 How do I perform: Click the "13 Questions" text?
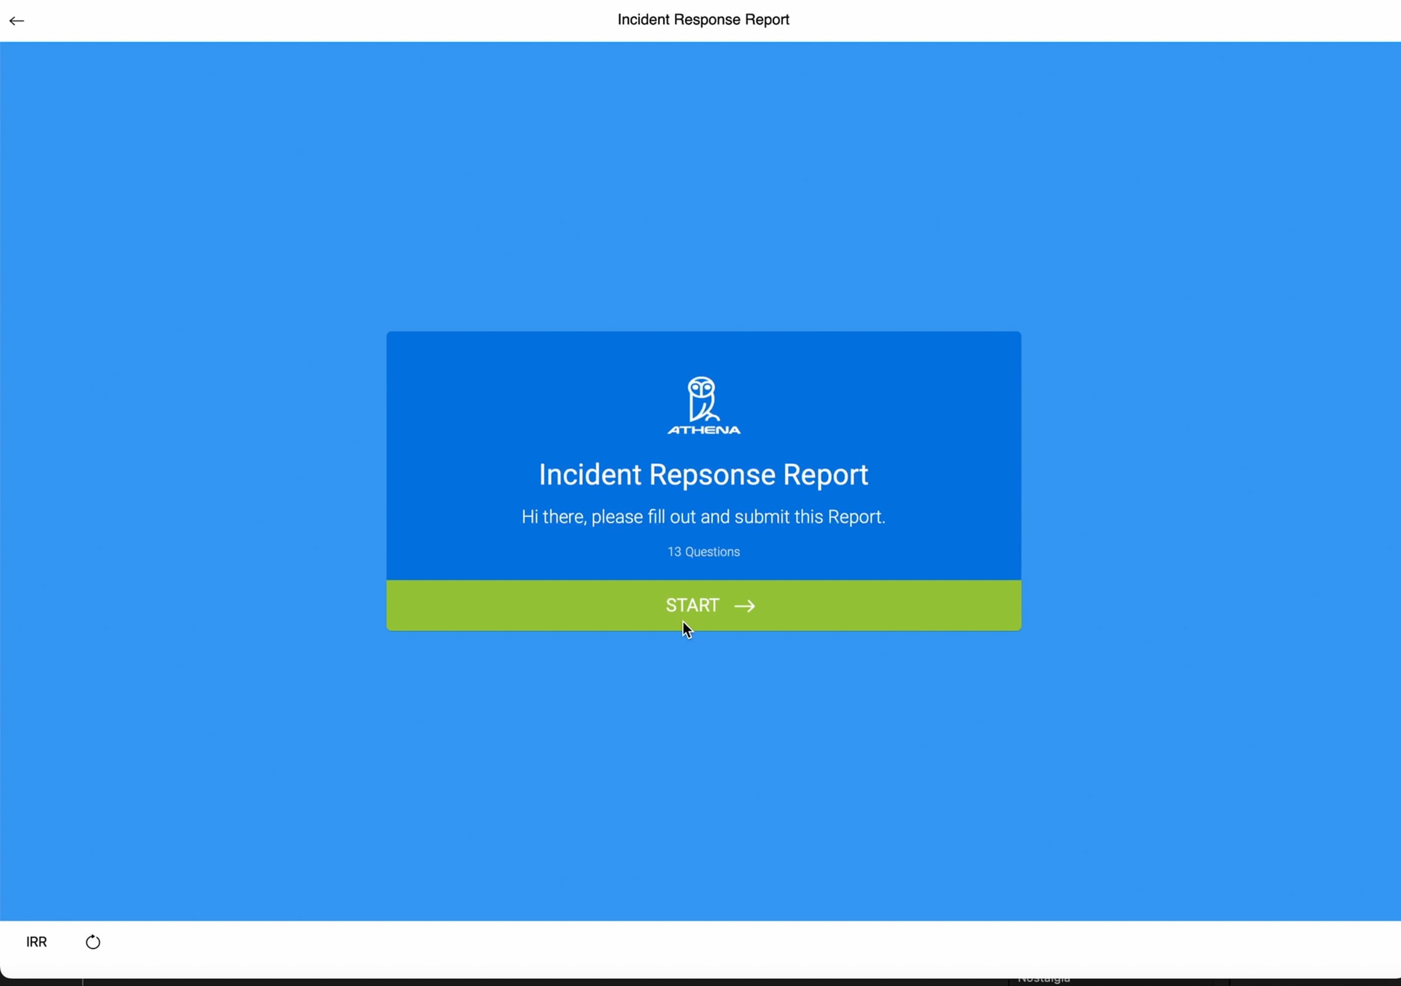click(703, 552)
